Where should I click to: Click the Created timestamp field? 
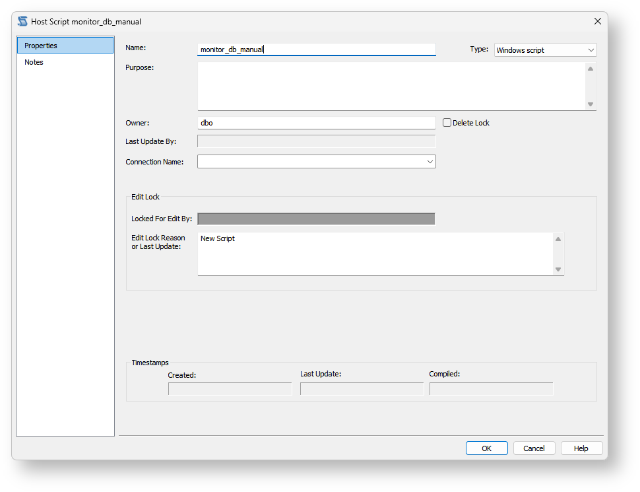click(x=230, y=389)
